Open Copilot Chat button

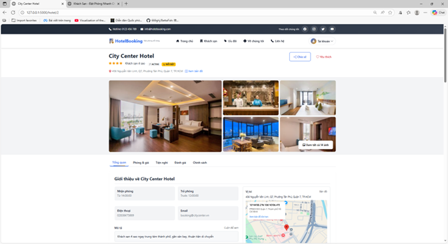click(x=439, y=13)
